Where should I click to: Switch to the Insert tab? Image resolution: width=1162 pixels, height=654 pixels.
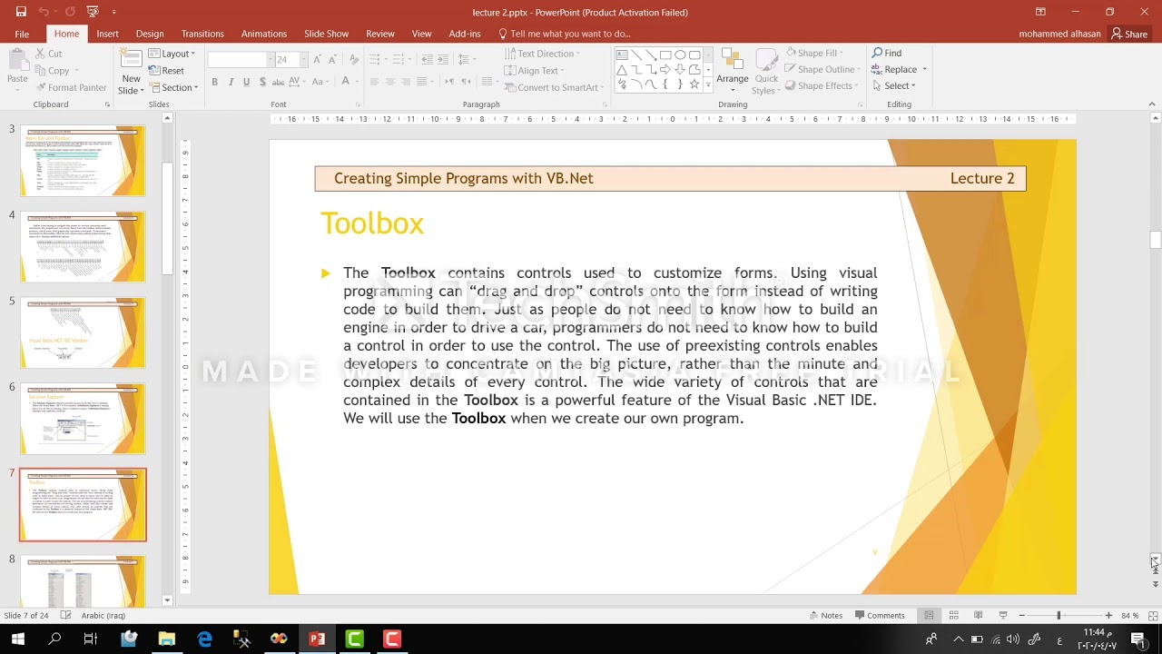pyautogui.click(x=107, y=34)
